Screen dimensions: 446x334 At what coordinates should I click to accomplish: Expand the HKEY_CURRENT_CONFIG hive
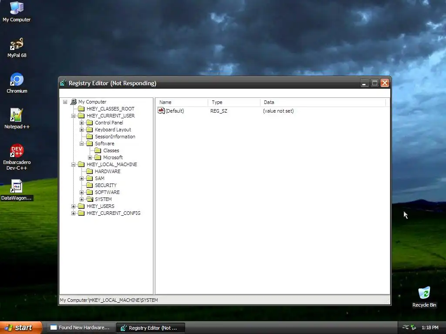click(x=73, y=213)
